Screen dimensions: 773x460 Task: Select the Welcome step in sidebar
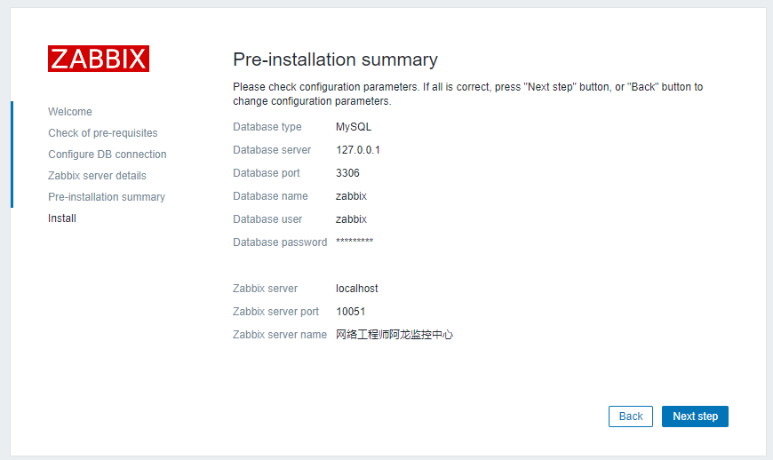tap(70, 112)
